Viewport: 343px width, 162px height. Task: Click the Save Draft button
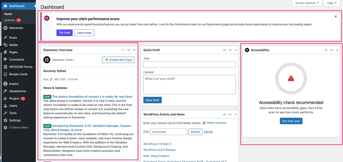[153, 100]
